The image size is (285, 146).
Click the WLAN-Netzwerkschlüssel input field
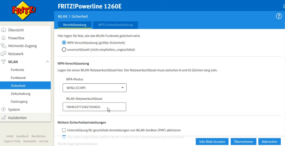pos(94,107)
